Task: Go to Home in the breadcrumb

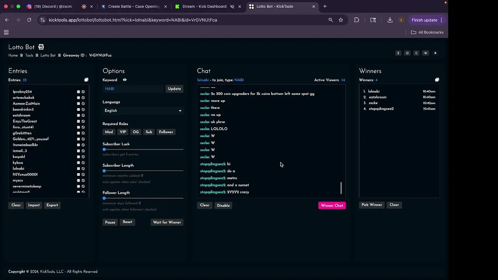Action: click(x=13, y=55)
